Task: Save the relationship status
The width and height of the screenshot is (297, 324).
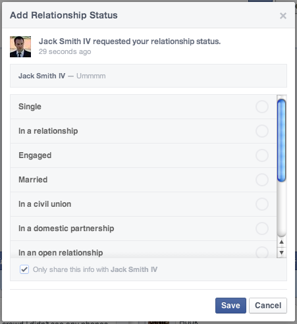Action: point(230,306)
